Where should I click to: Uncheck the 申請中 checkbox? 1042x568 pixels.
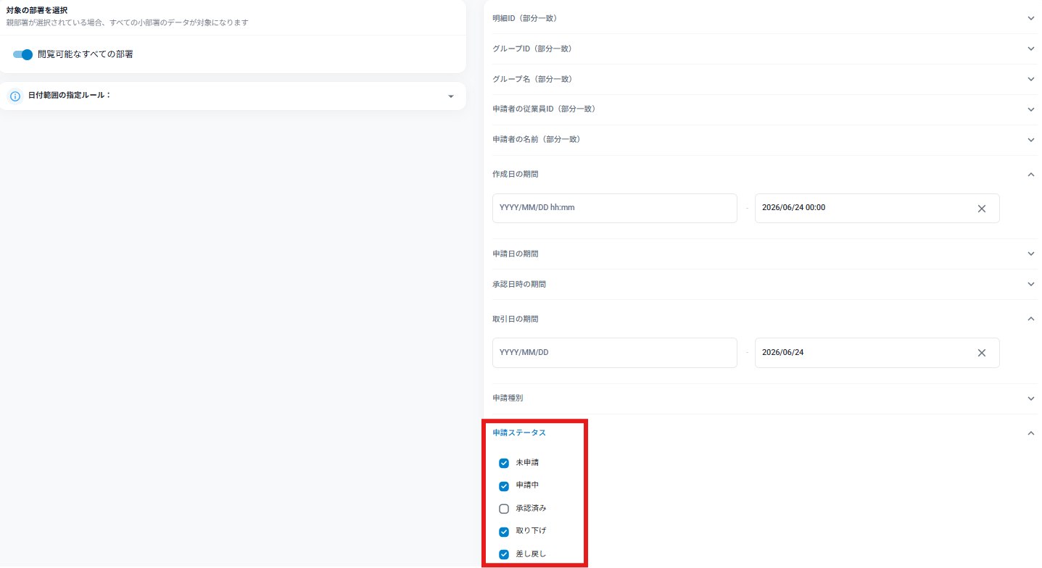(x=504, y=486)
